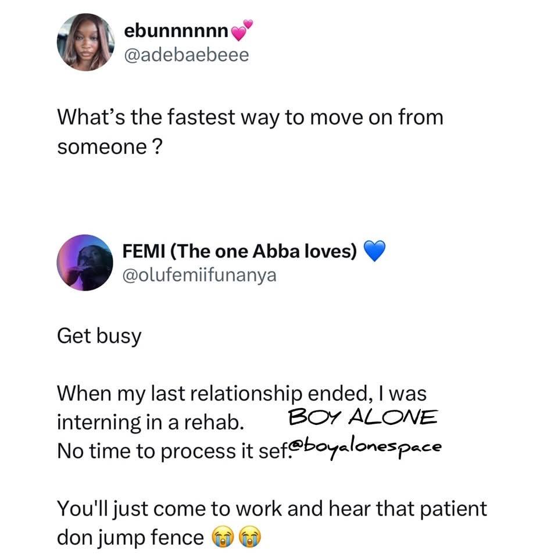Click 'No time to process it sef' text
This screenshot has height=558, width=558.
pos(172,451)
